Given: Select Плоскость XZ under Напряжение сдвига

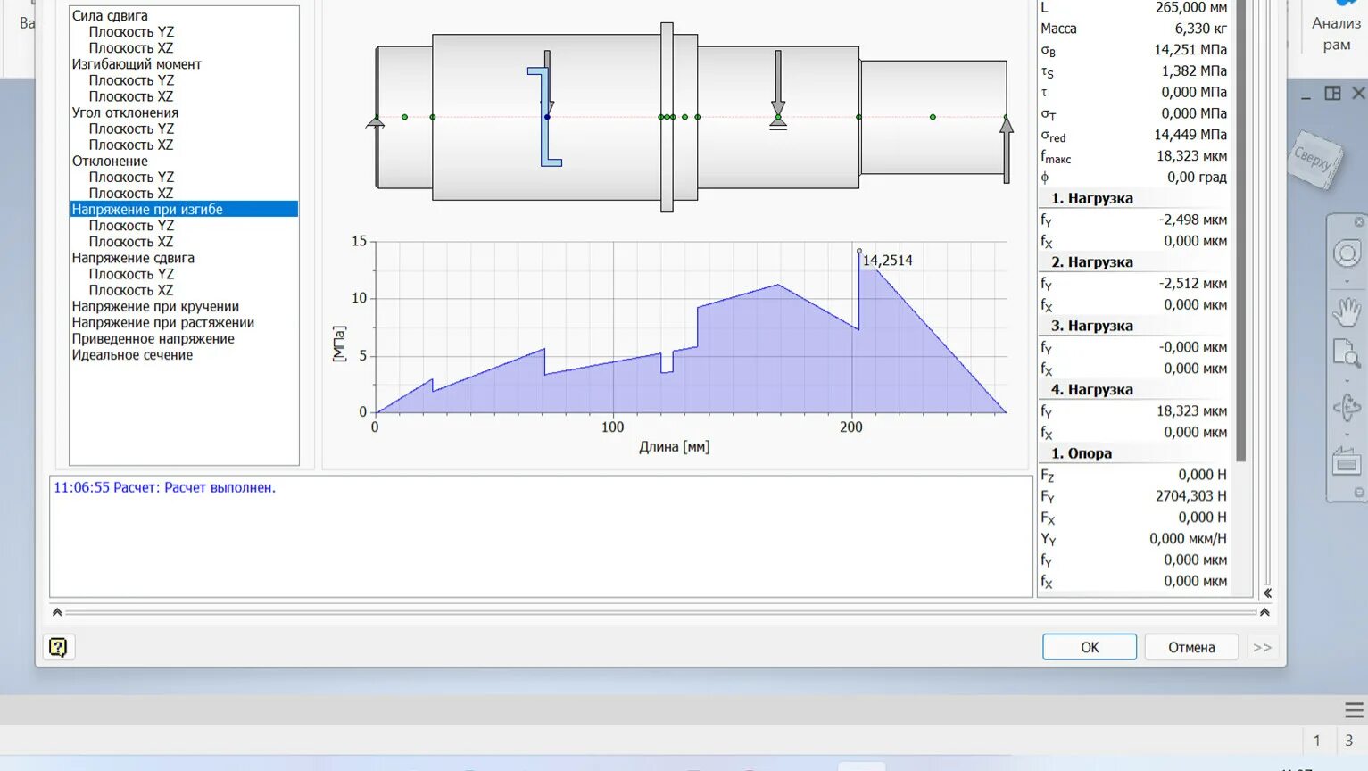Looking at the screenshot, I should (131, 290).
